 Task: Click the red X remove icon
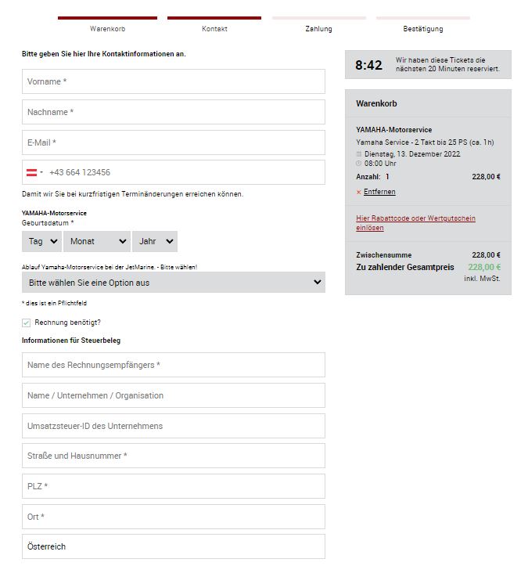(x=358, y=192)
